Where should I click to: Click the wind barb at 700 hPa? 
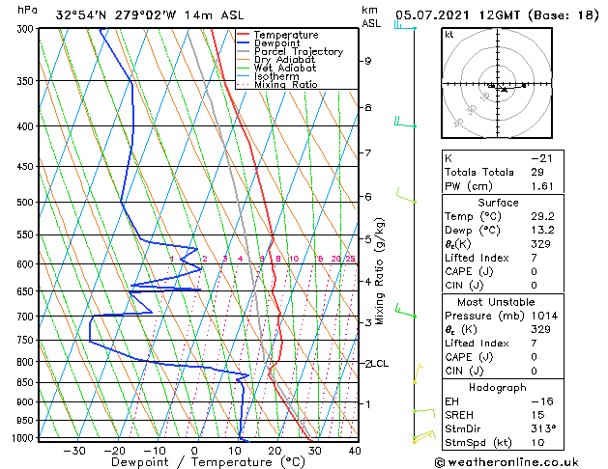pyautogui.click(x=406, y=311)
